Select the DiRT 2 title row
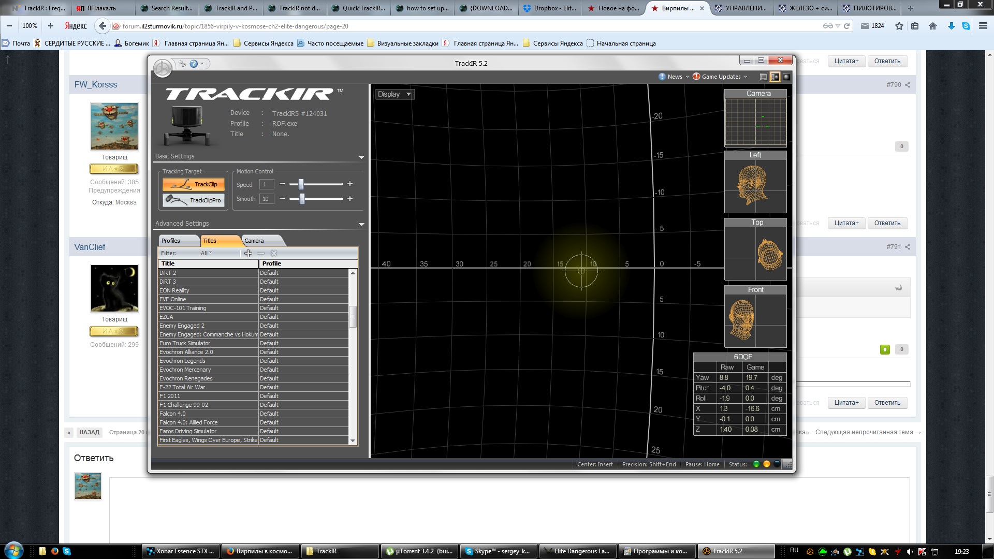Screen dimensions: 994x559 click(x=253, y=273)
